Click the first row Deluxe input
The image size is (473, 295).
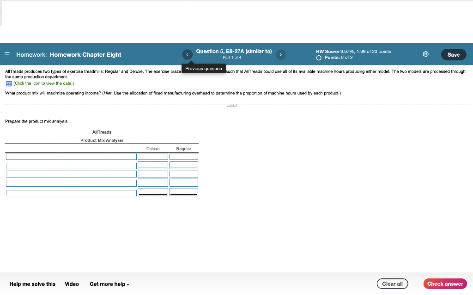(x=153, y=157)
